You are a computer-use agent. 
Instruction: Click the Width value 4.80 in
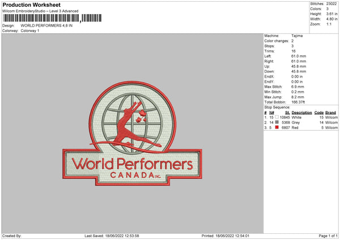[331, 19]
